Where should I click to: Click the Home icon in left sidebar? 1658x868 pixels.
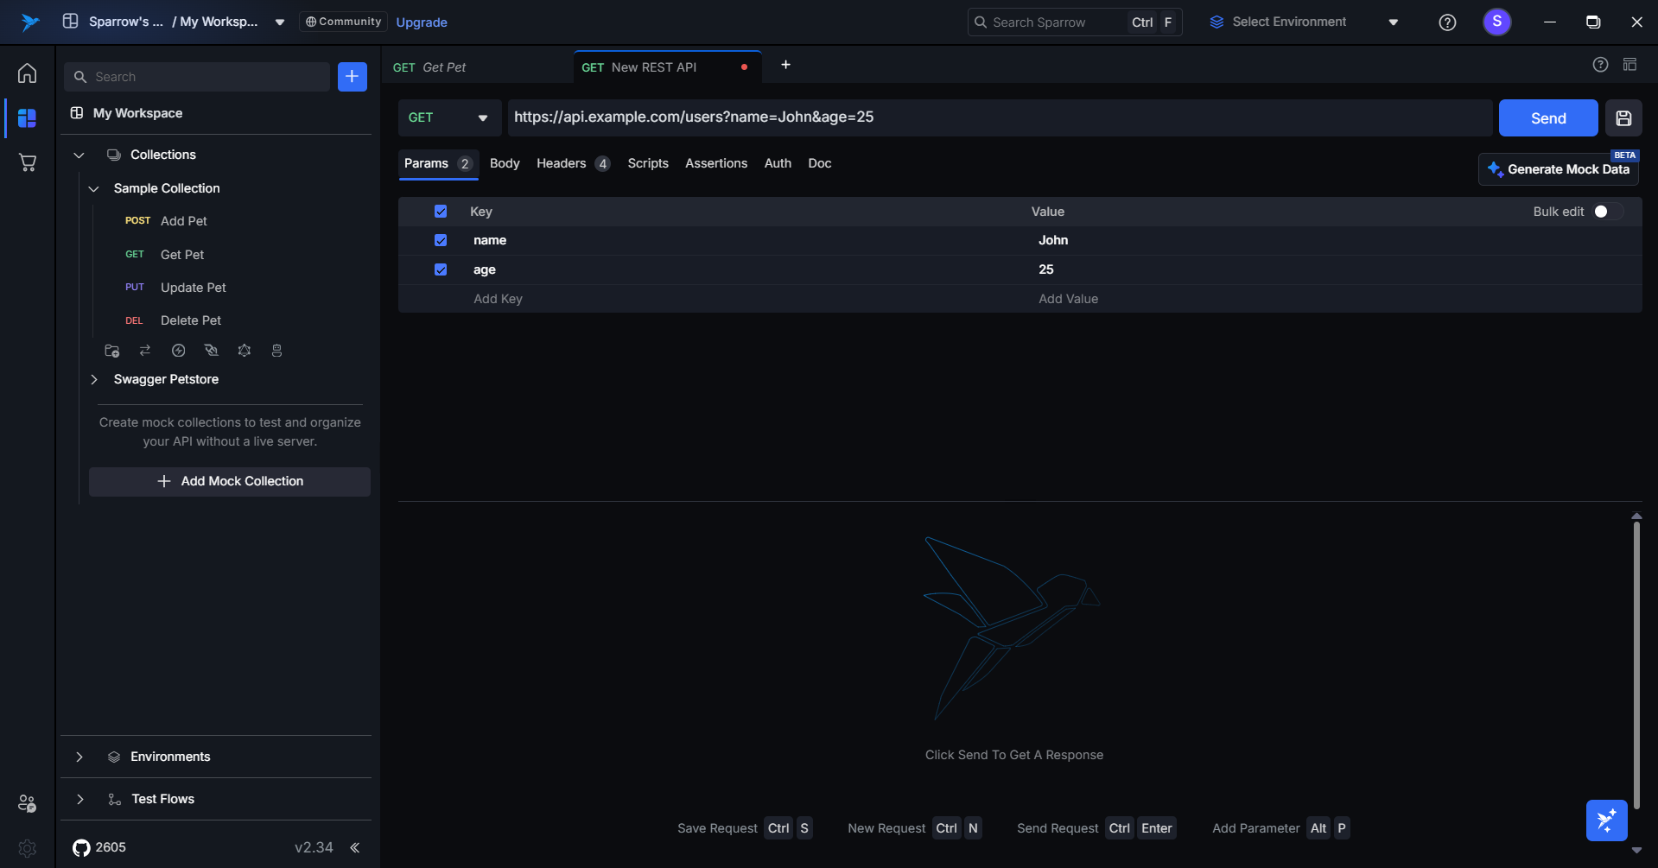tap(28, 73)
